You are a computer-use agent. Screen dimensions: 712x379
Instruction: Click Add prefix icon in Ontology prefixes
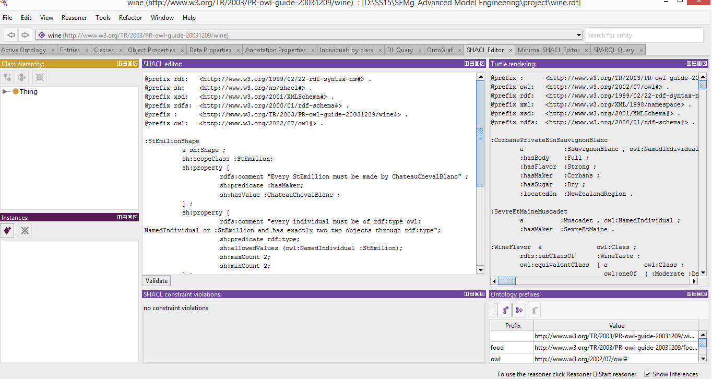(505, 310)
